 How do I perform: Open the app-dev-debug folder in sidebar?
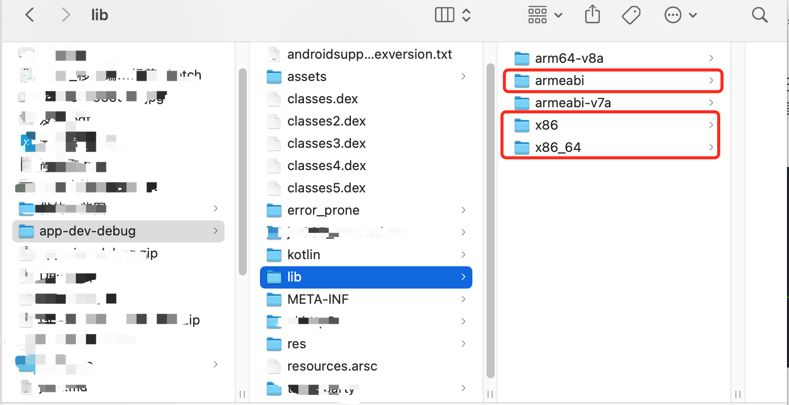[87, 231]
